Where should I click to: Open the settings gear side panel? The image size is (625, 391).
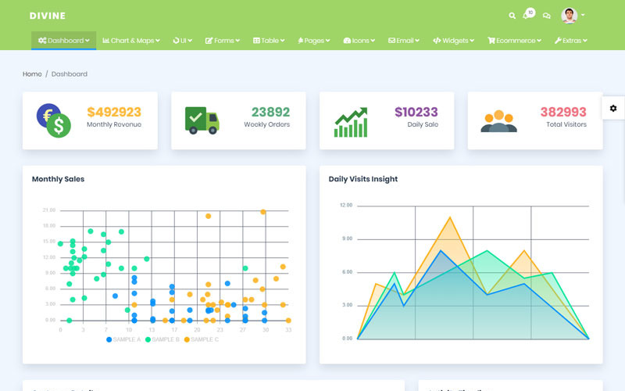point(613,108)
